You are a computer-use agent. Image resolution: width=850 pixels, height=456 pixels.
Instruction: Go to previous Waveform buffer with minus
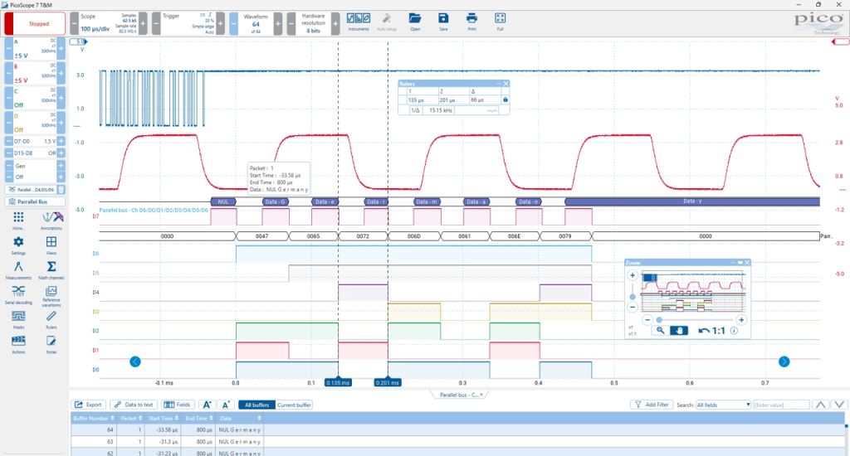[x=233, y=24]
